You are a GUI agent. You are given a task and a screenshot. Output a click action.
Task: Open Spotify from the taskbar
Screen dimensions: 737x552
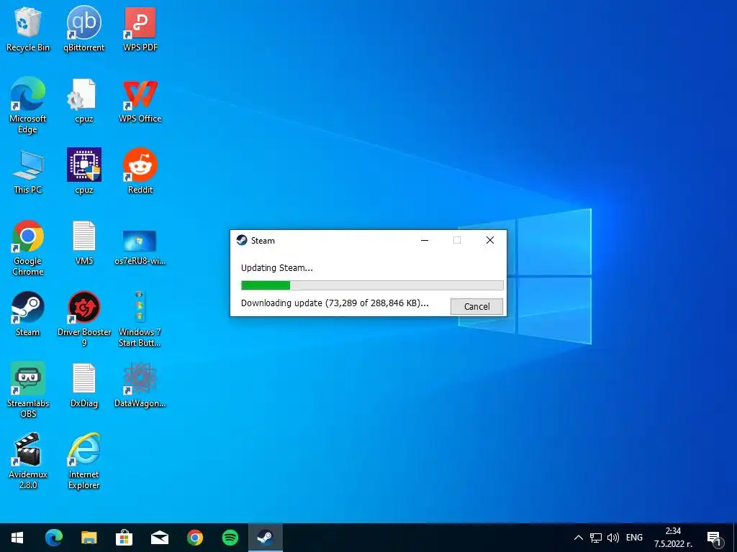[x=230, y=538]
